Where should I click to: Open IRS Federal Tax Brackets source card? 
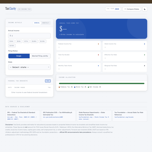point(23,116)
